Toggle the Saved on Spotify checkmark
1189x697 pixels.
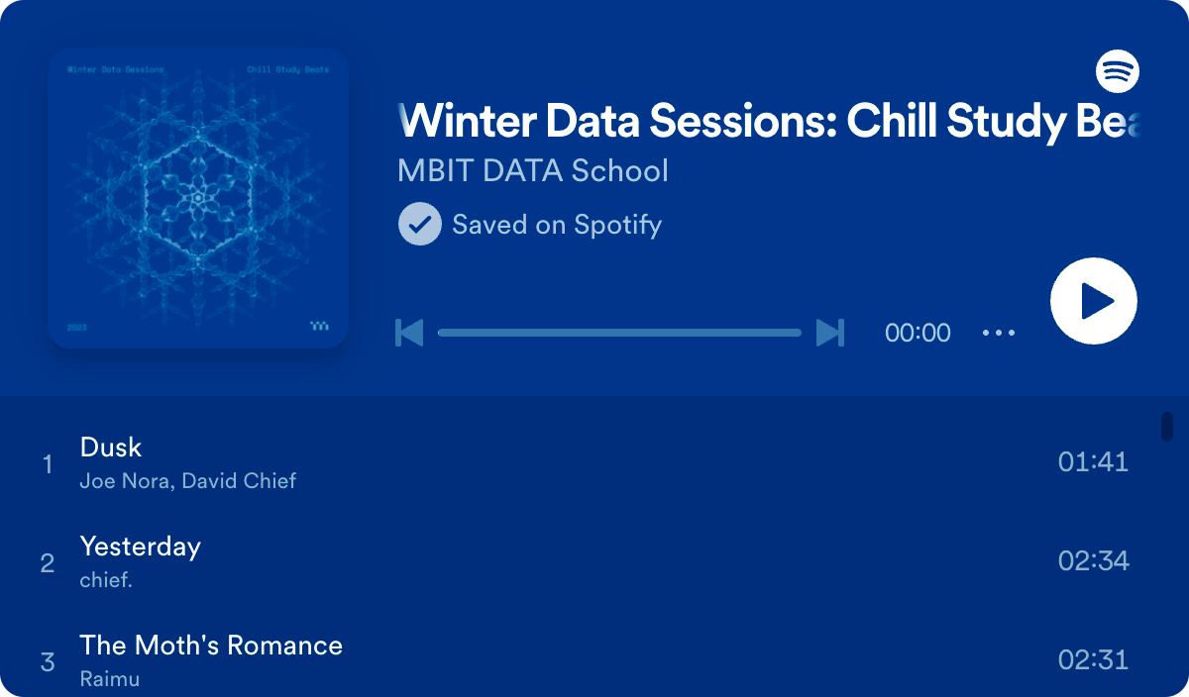point(419,224)
